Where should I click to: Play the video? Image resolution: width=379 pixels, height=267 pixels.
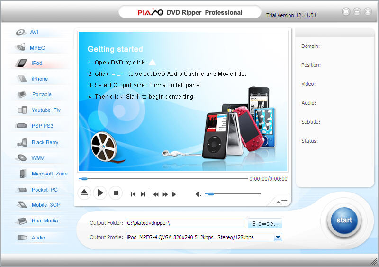pos(100,193)
